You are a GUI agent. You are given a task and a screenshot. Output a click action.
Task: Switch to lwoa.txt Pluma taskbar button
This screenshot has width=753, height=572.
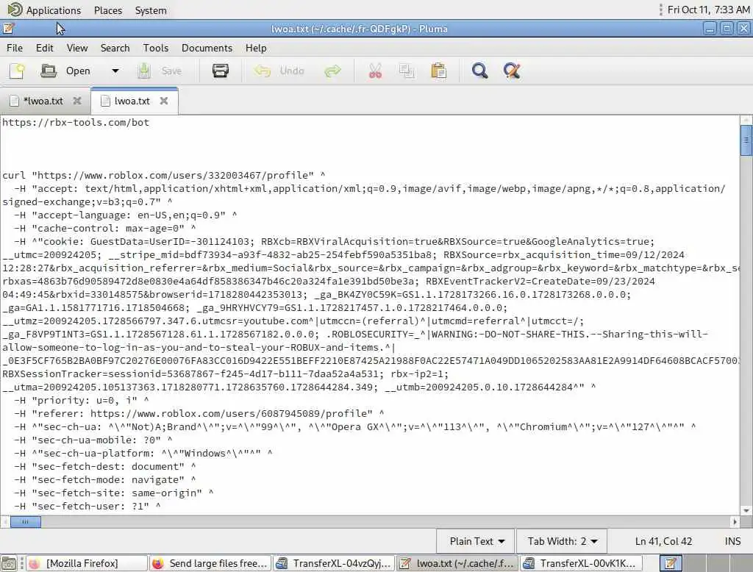tap(457, 563)
